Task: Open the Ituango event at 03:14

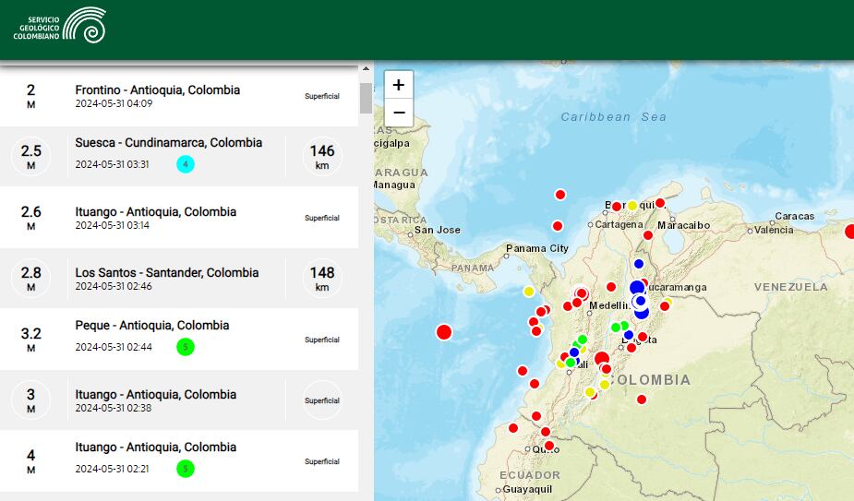Action: pyautogui.click(x=179, y=217)
